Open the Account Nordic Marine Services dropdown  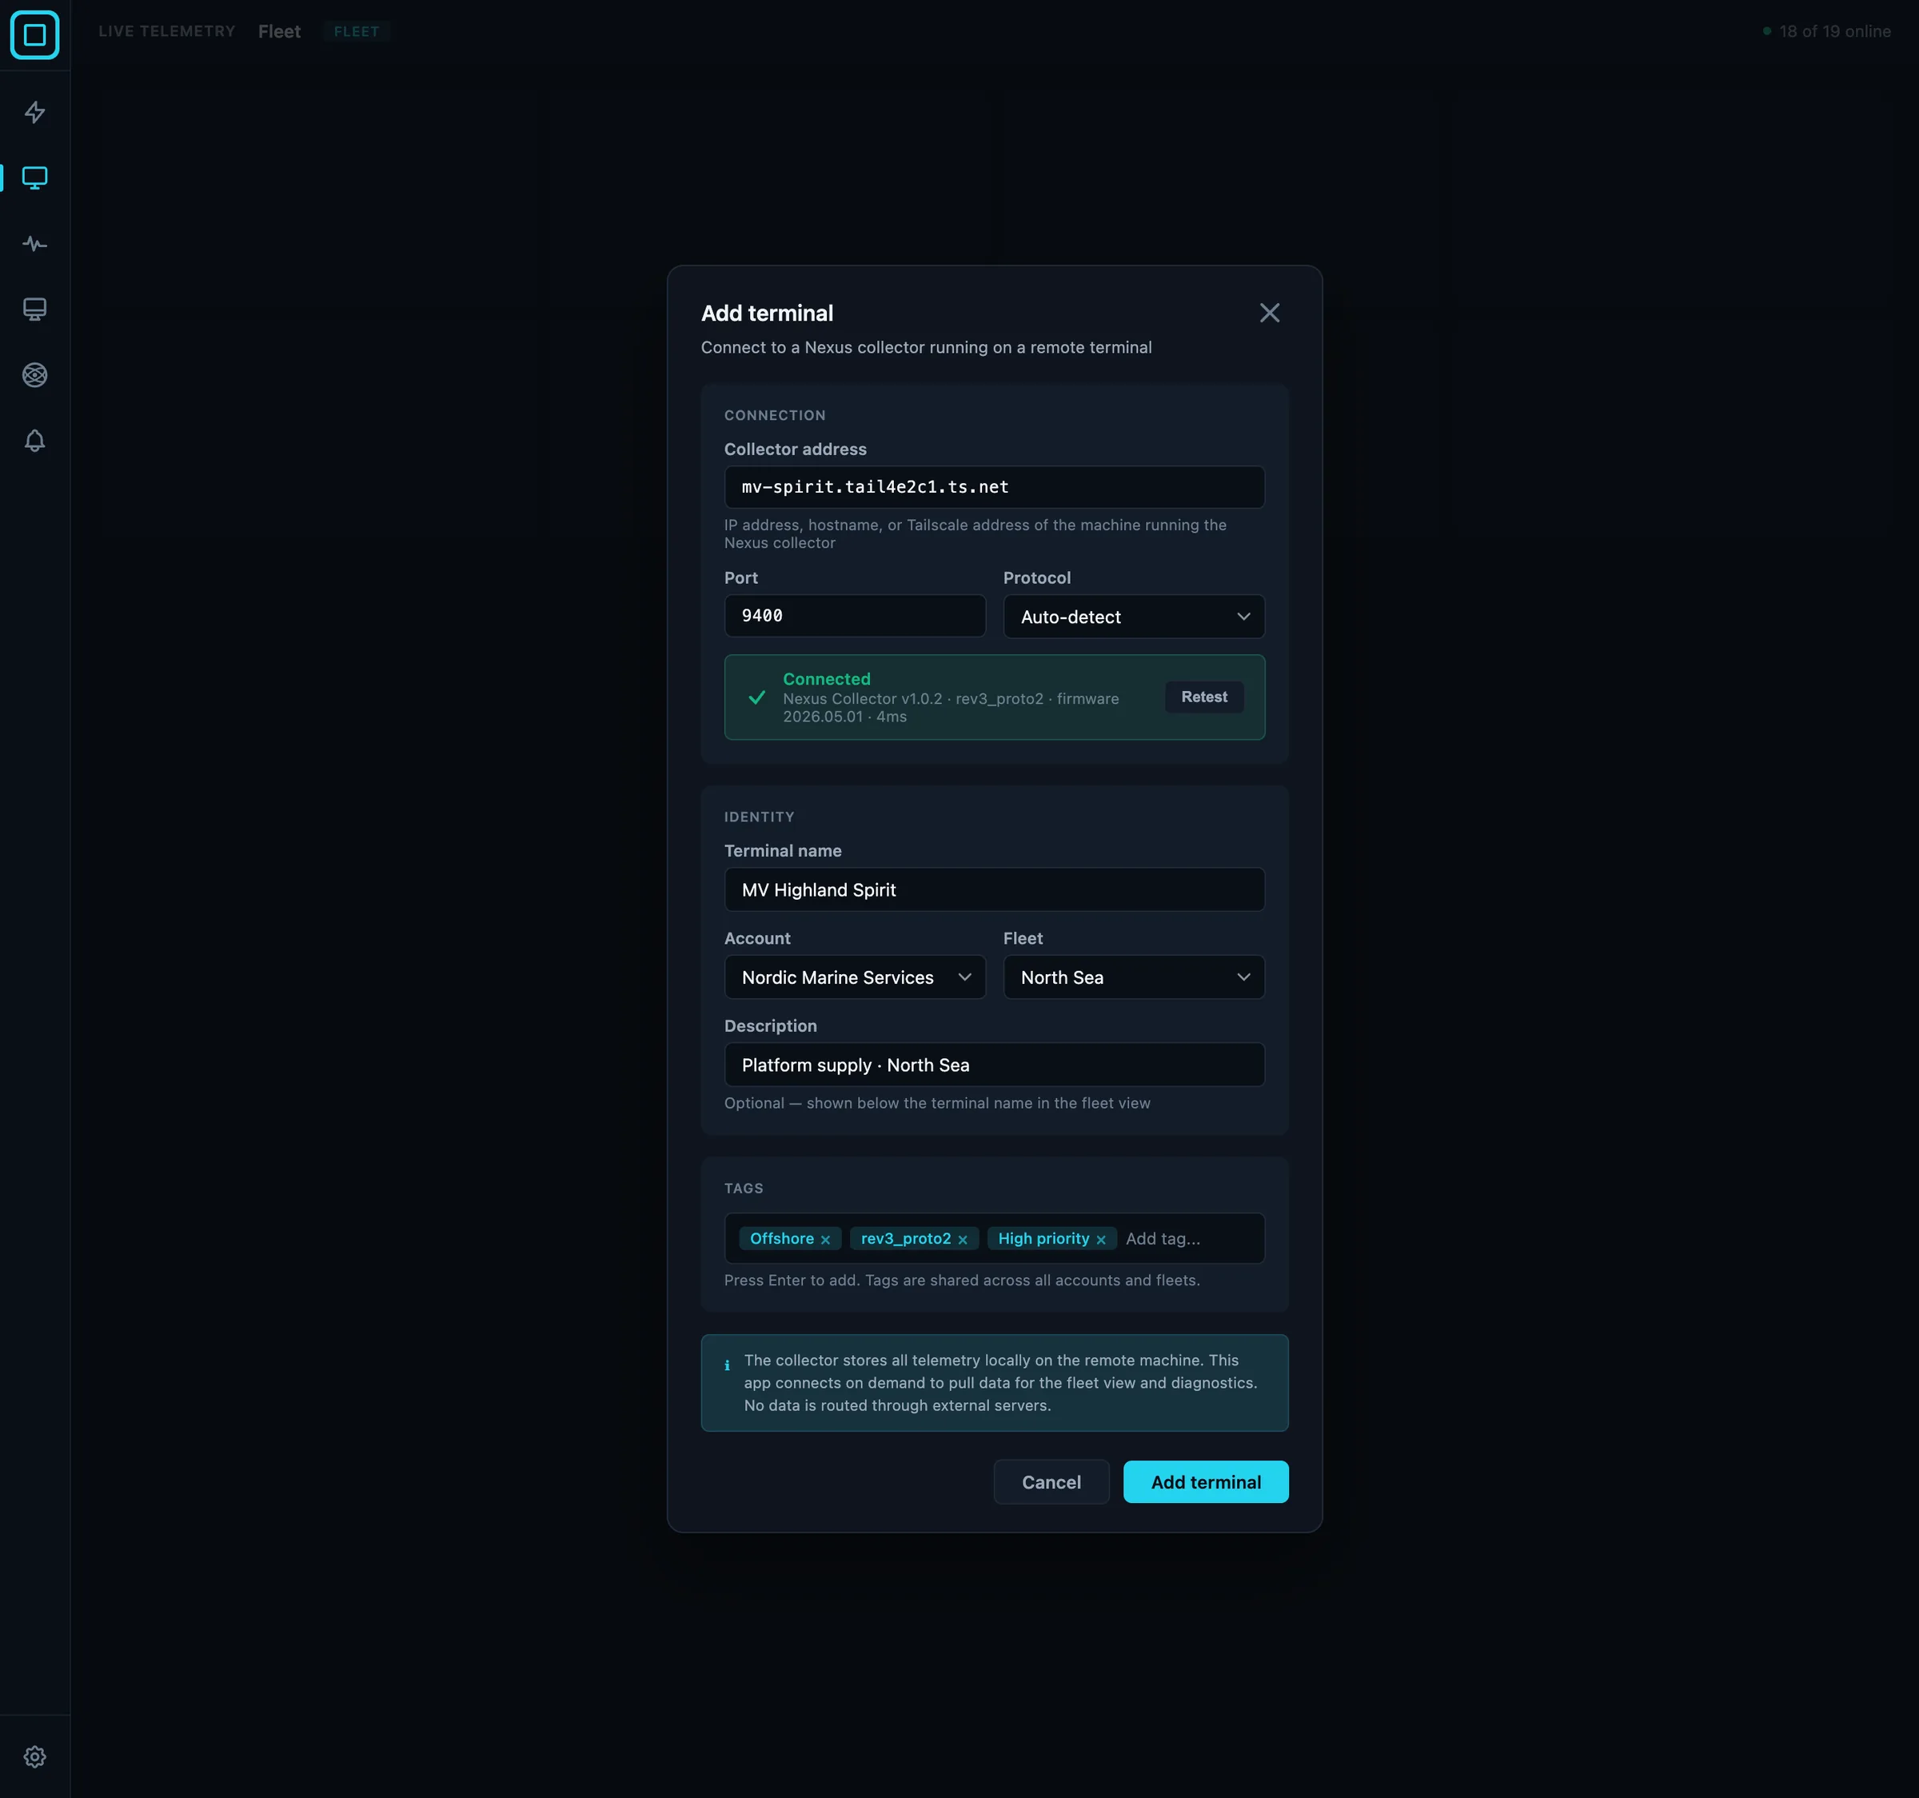point(854,977)
